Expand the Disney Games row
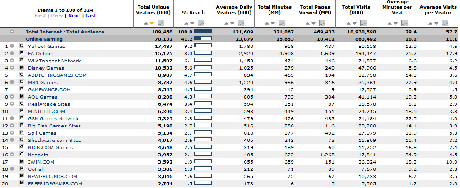 pyautogui.click(x=12, y=68)
